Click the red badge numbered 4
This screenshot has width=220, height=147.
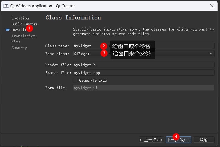176,136
